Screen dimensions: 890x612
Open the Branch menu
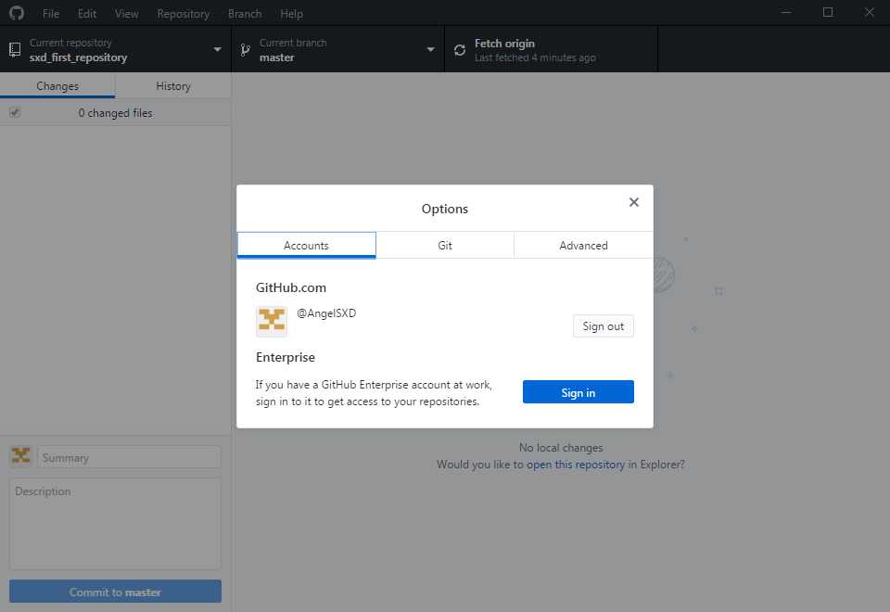pyautogui.click(x=245, y=13)
